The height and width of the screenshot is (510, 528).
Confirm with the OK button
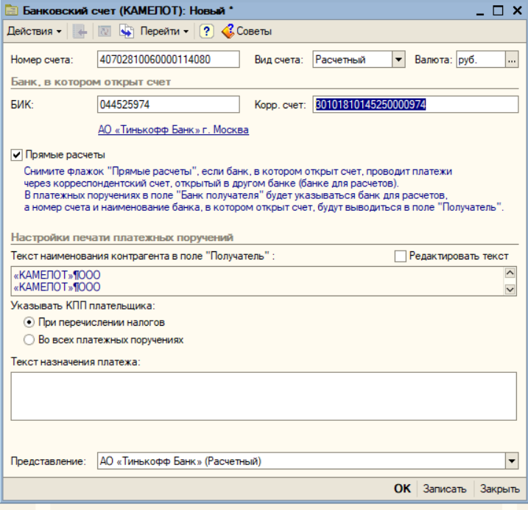pyautogui.click(x=402, y=489)
